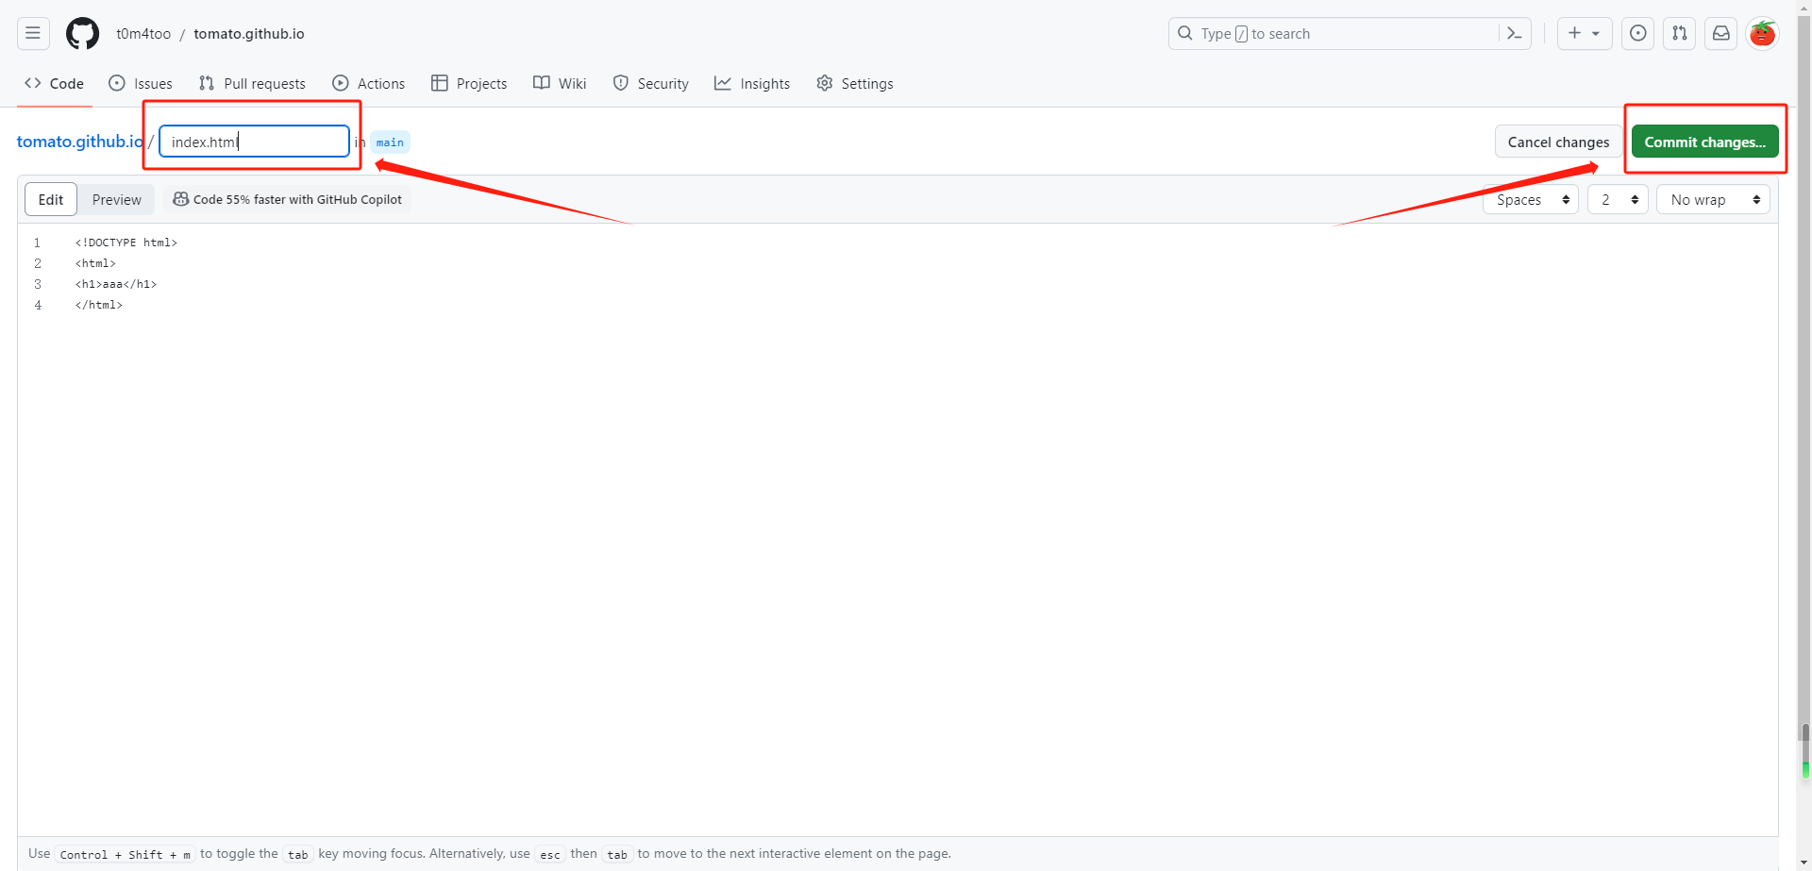Expand the create new plus dropdown
The image size is (1812, 871).
tap(1584, 34)
